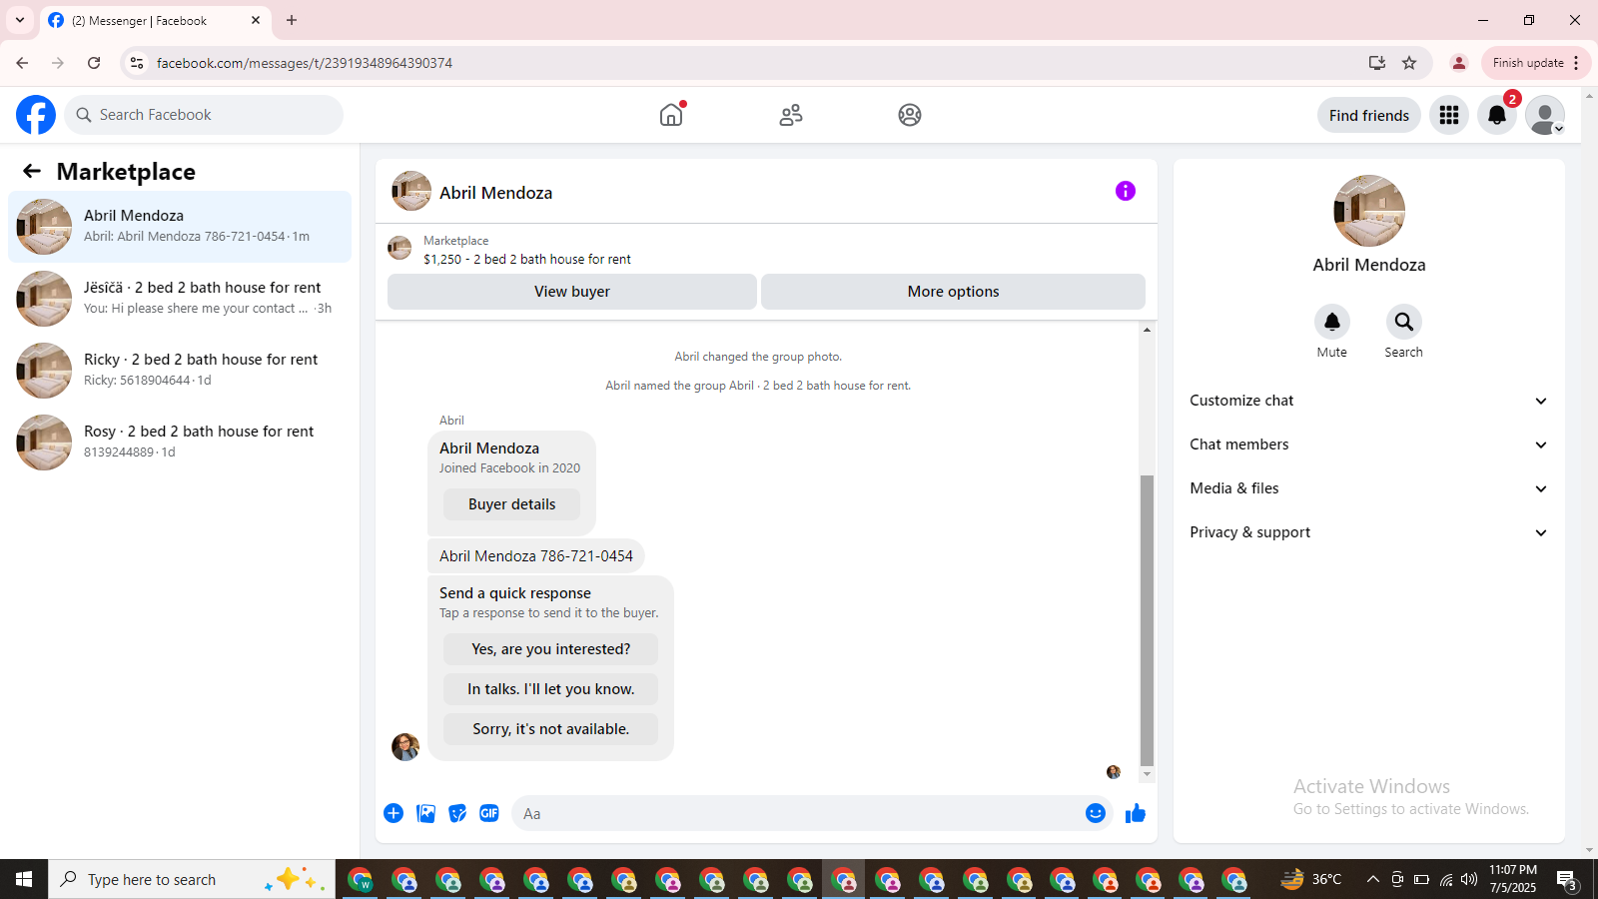Open weather widget showing 36°C
The width and height of the screenshot is (1598, 899).
point(1311,879)
